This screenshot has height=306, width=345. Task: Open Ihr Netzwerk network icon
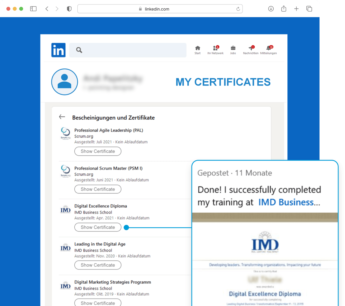point(215,48)
